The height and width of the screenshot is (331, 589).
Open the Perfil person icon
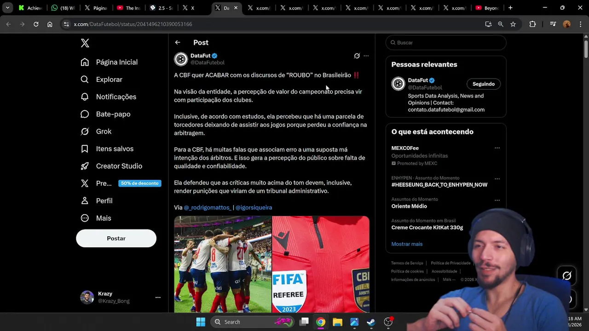(85, 201)
